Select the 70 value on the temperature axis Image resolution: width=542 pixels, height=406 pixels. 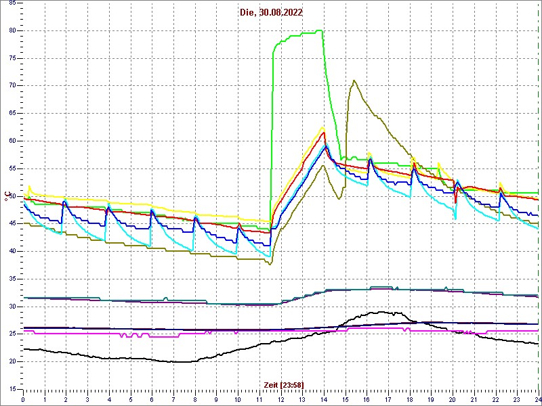point(12,86)
